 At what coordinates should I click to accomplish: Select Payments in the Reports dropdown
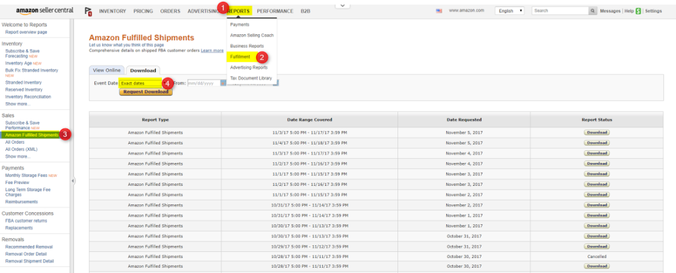pyautogui.click(x=240, y=24)
